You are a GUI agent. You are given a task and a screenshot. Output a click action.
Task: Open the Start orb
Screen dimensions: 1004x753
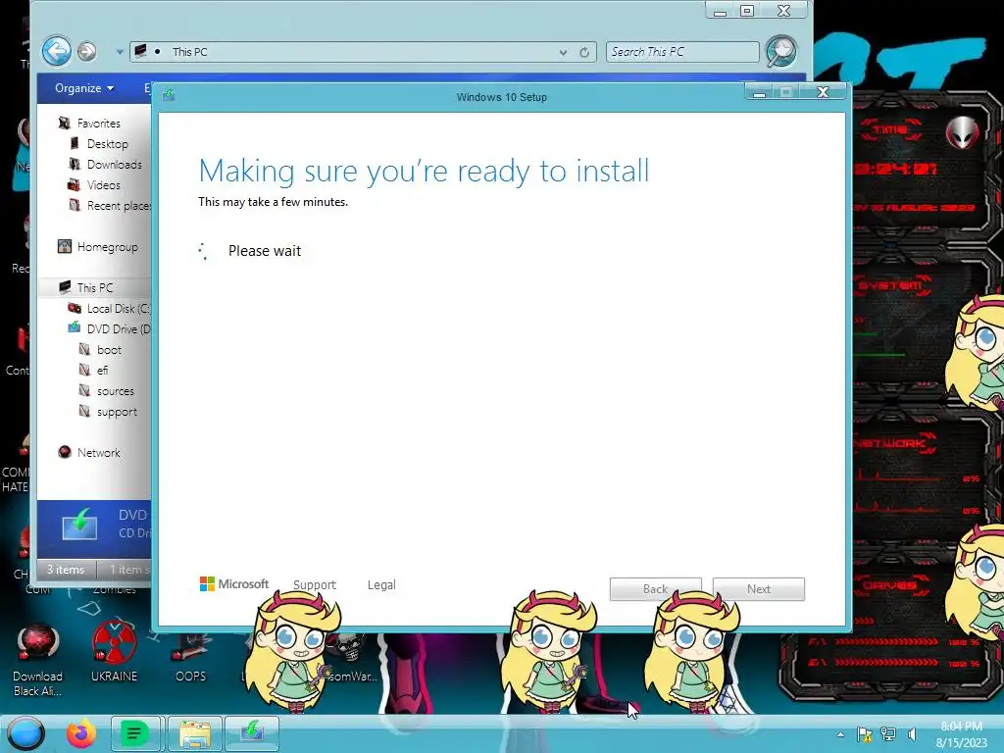[26, 733]
